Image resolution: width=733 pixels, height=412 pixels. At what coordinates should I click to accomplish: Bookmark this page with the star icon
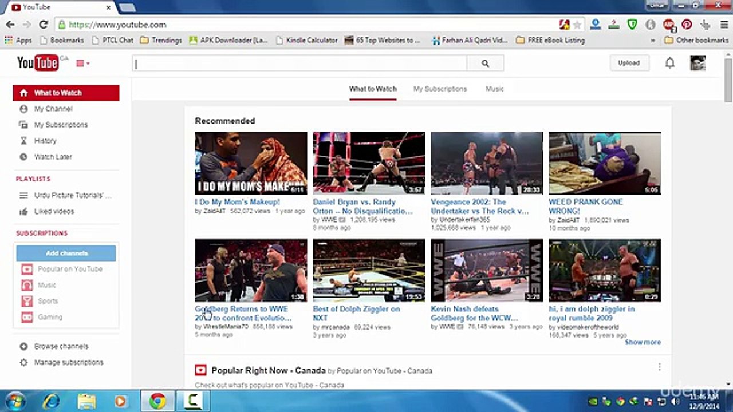coord(577,25)
